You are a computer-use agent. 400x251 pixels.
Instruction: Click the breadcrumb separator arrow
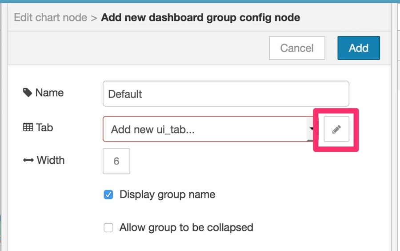coord(94,18)
